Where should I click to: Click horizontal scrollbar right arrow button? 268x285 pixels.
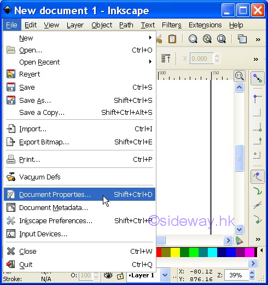click(x=228, y=240)
